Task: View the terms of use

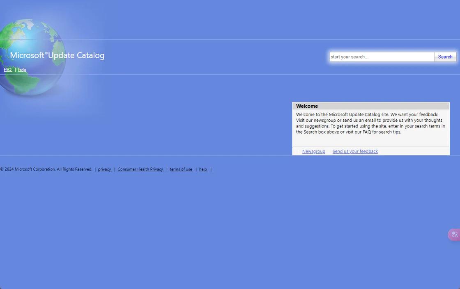Action: click(181, 169)
